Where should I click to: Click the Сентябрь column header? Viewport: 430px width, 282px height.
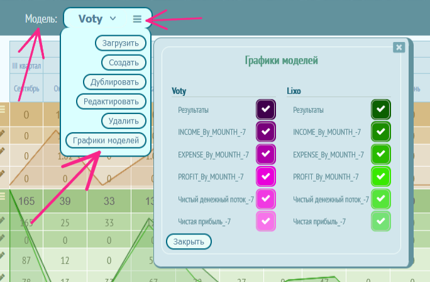click(26, 88)
